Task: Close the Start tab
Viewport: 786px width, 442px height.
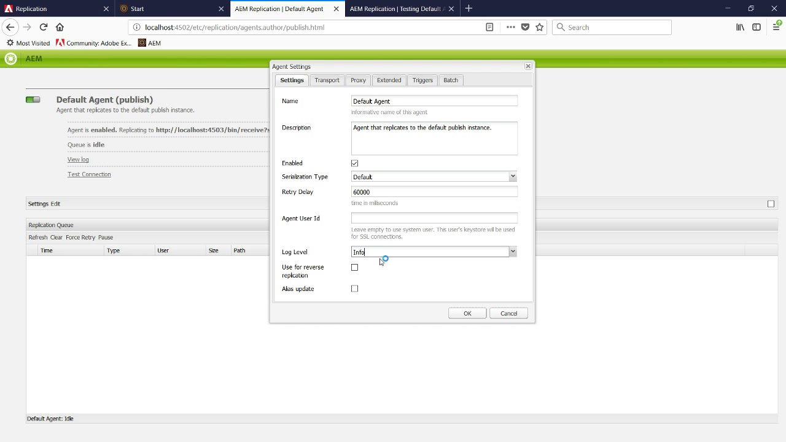Action: pos(221,9)
